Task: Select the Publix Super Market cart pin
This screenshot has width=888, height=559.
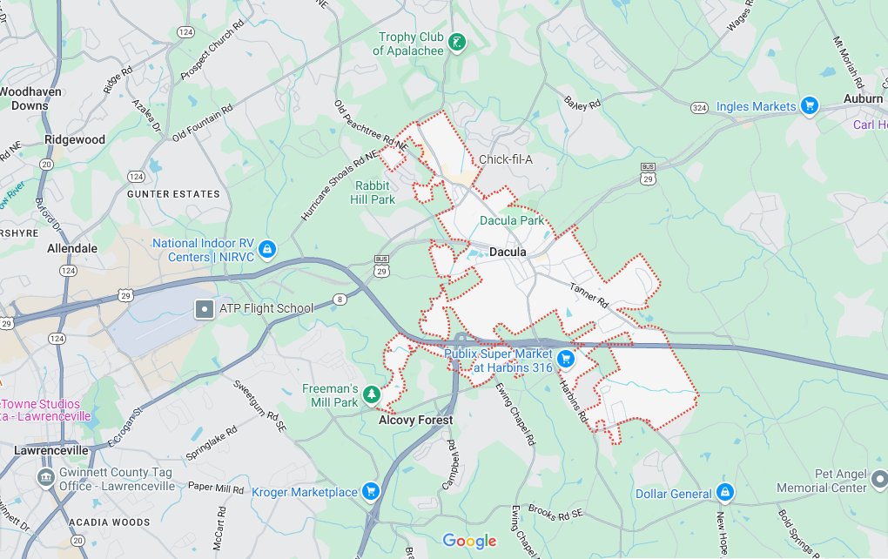Action: [566, 359]
